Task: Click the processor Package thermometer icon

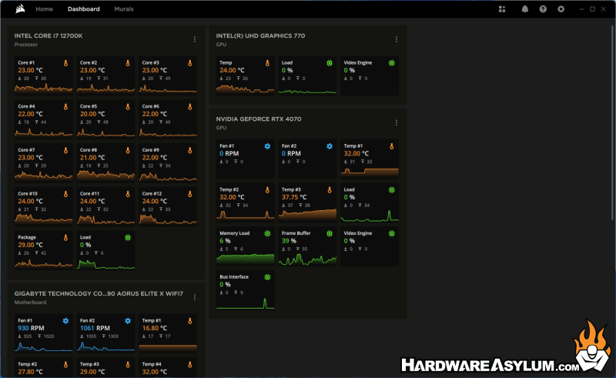Action: point(65,237)
